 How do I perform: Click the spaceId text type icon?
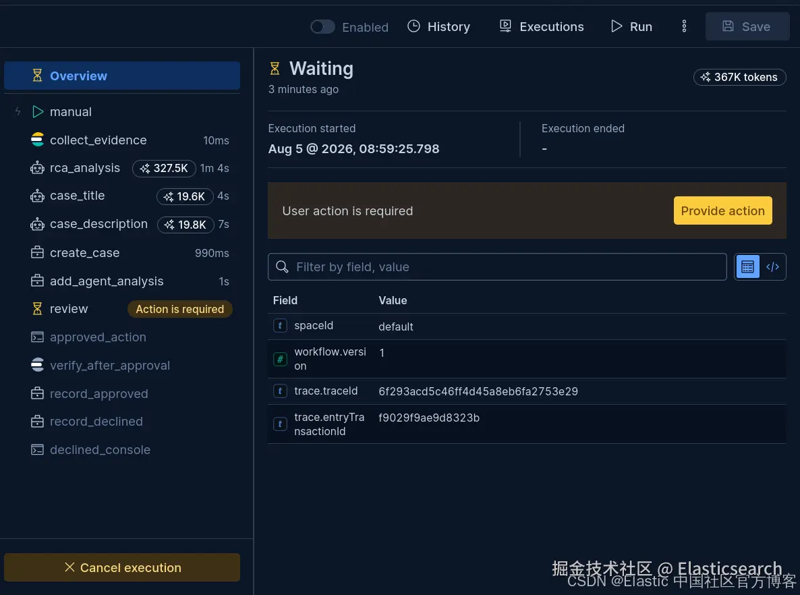[280, 326]
